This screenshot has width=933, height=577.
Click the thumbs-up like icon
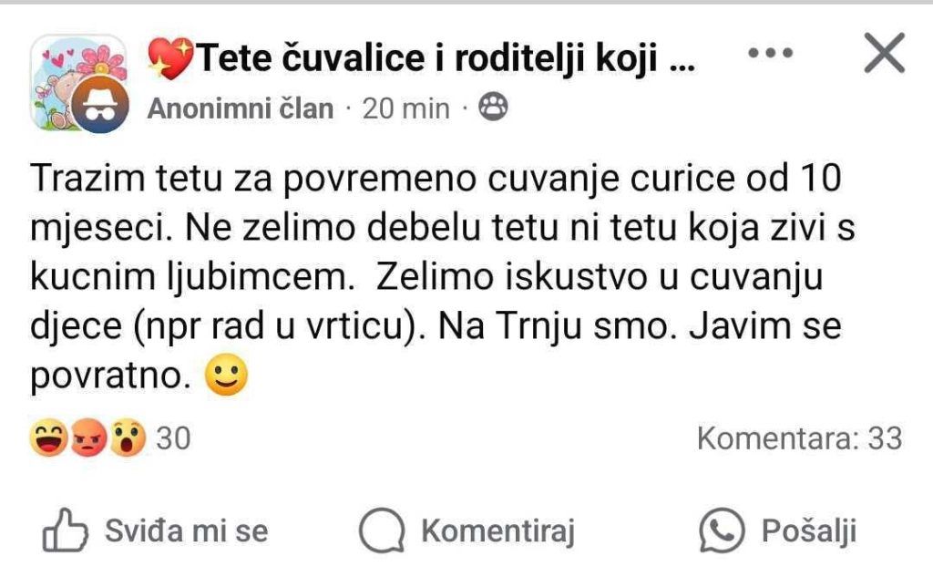[x=65, y=531]
